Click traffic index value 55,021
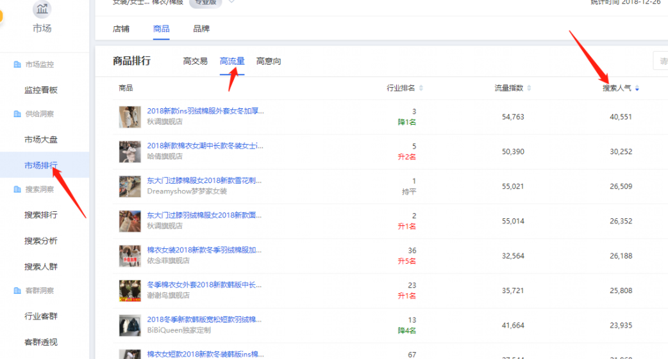Screen dimensions: 668x359 click(x=513, y=186)
